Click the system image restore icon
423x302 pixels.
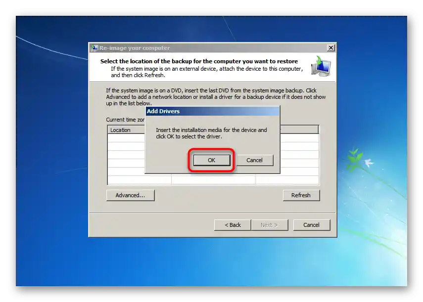coord(321,66)
